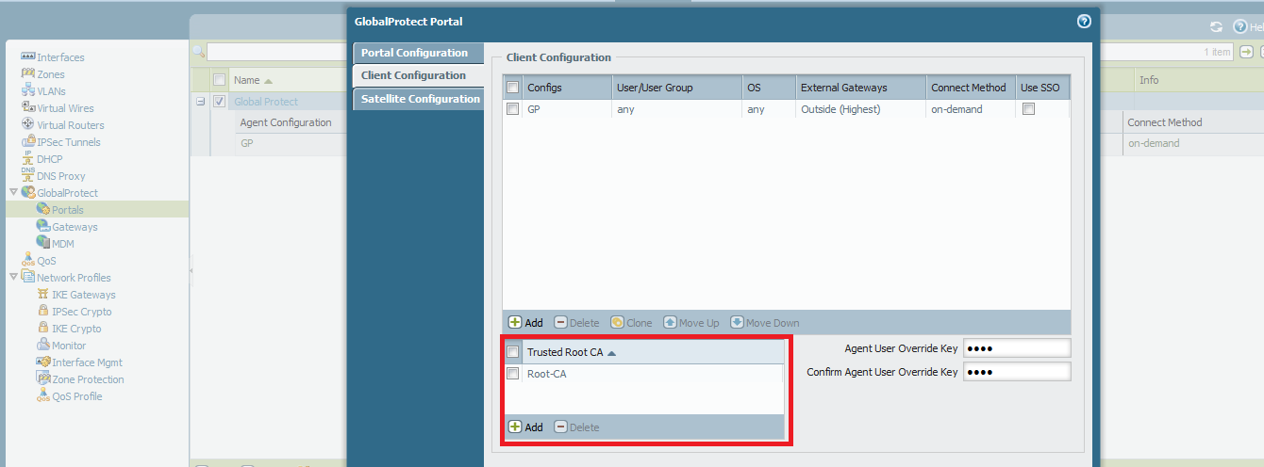Open Zone Protection profile icon
Image resolution: width=1264 pixels, height=467 pixels.
tap(43, 379)
